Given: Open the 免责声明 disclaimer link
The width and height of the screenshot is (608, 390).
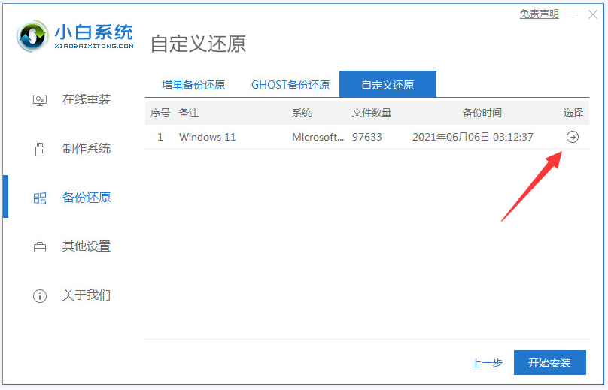Looking at the screenshot, I should point(539,14).
